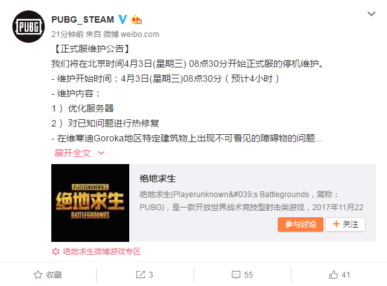The width and height of the screenshot is (387, 286).
Task: Open the PUBG profile avatar
Action: (x=29, y=27)
